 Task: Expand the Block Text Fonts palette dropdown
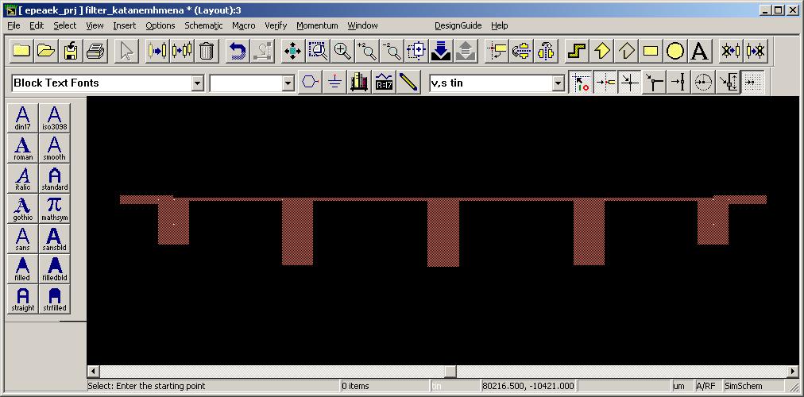click(x=197, y=83)
